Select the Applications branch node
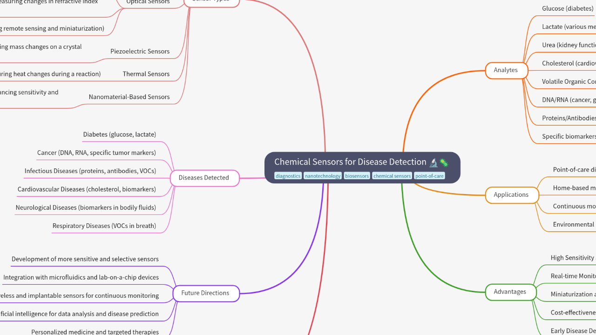Viewport: 596px width, 335px height. pyautogui.click(x=511, y=195)
